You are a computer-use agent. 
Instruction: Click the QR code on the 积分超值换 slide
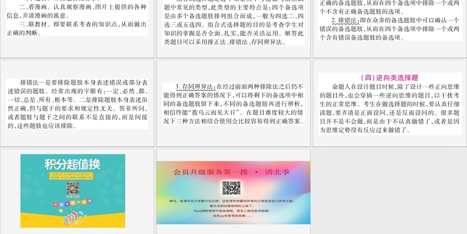click(x=73, y=188)
